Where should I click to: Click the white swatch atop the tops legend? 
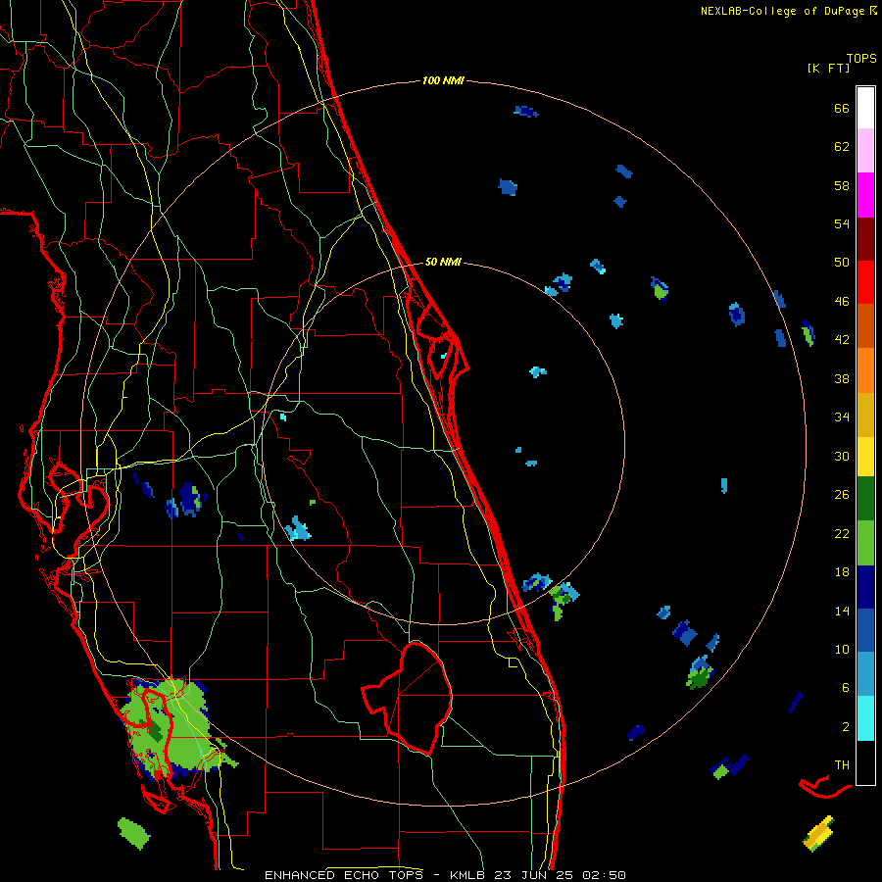865,108
